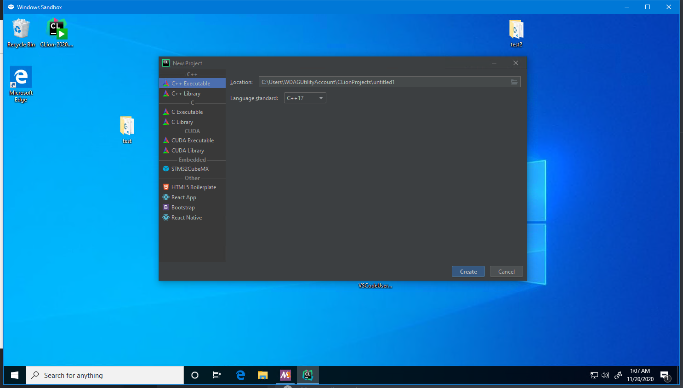Select the test folder on desktop
Viewport: 683px width, 388px height.
(127, 130)
